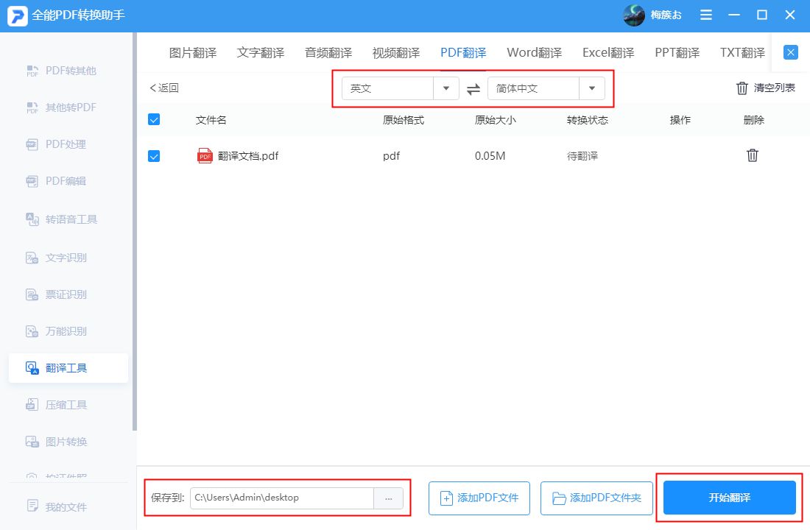Viewport: 810px width, 530px height.
Task: Open the hamburger menu in title bar
Action: [705, 15]
